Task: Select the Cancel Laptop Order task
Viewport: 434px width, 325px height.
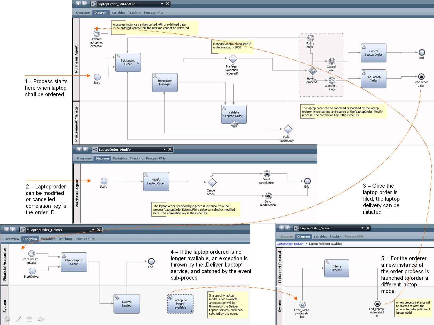Action: 374,53
